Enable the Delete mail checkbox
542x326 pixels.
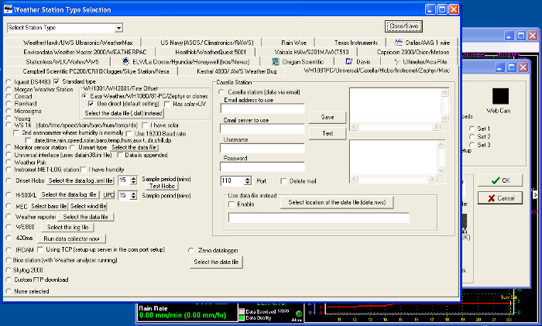coord(284,181)
